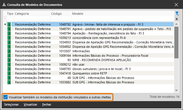The width and height of the screenshot is (183, 110).
Task: Click the scrollbar down arrow
Action: 177,90
